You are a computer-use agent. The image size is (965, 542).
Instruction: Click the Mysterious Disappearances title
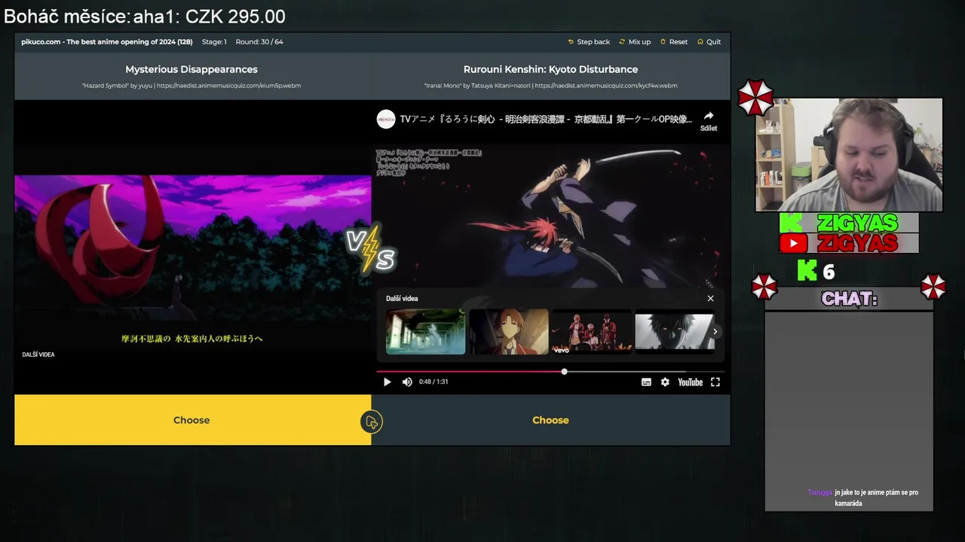191,69
